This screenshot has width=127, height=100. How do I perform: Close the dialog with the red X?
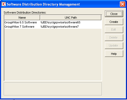[122, 4]
